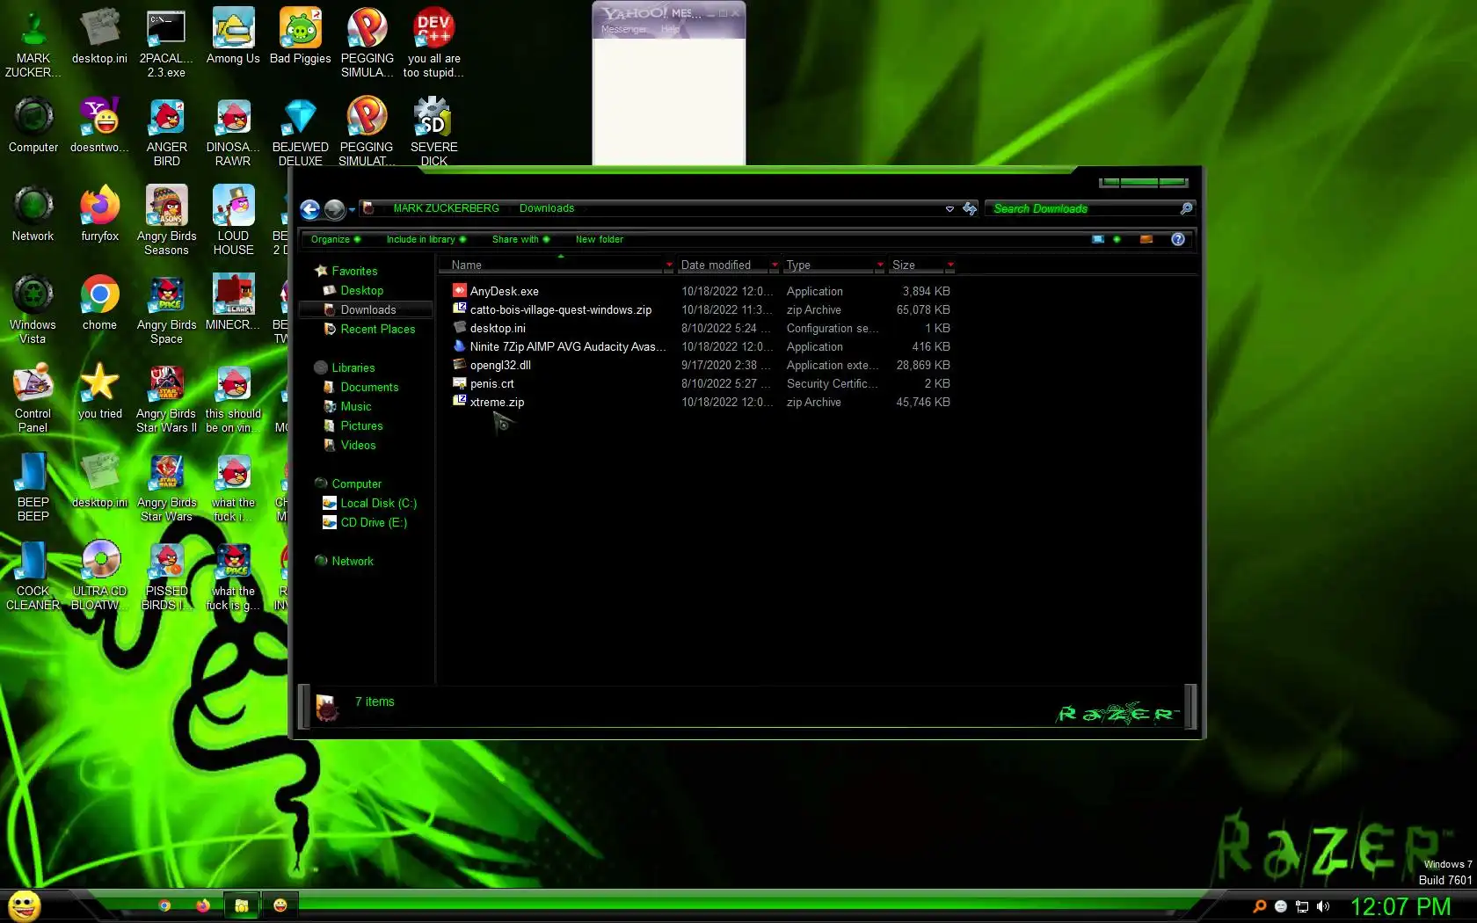Open the Help menu in Yahoo Messenger
The image size is (1477, 923).
point(670,29)
